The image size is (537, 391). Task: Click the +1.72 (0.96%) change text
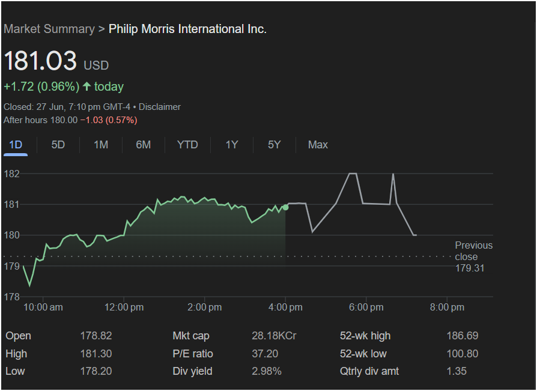[x=41, y=86]
